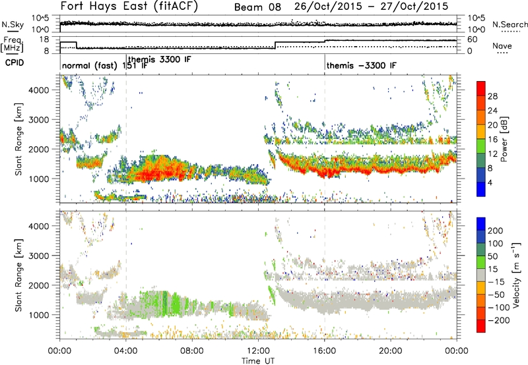Click the Velocity [m s⁻¹] color bar label
Viewport: 528px width, 365px height.
tap(517, 275)
